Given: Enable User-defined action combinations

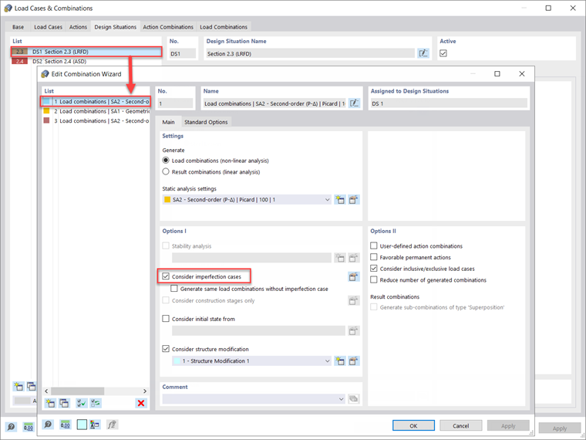Looking at the screenshot, I should click(374, 245).
